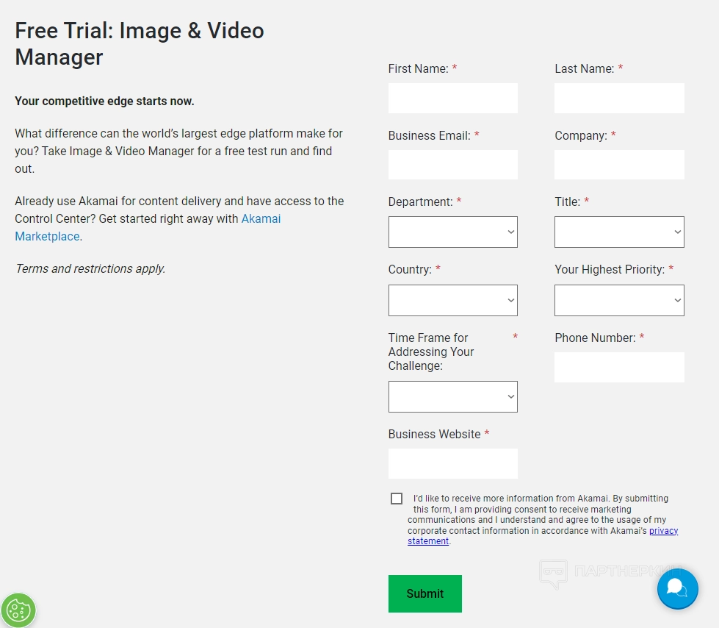719x628 pixels.
Task: Click the Business Email field
Action: [x=452, y=165]
